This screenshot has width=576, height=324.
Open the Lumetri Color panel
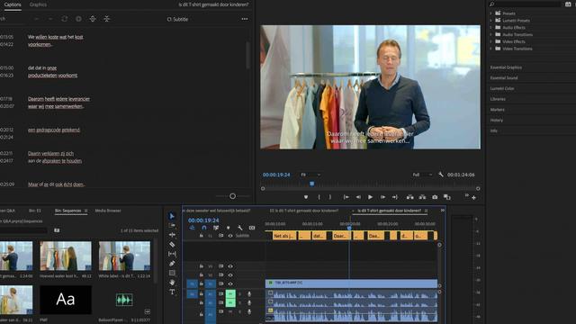coord(502,88)
